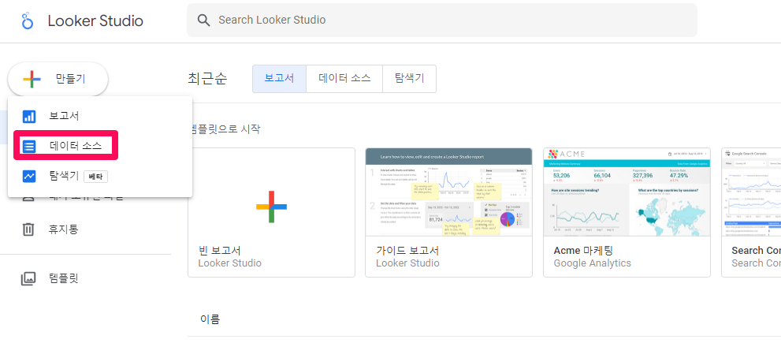The height and width of the screenshot is (343, 781).
Task: Click the magnifier search icon
Action: click(203, 20)
